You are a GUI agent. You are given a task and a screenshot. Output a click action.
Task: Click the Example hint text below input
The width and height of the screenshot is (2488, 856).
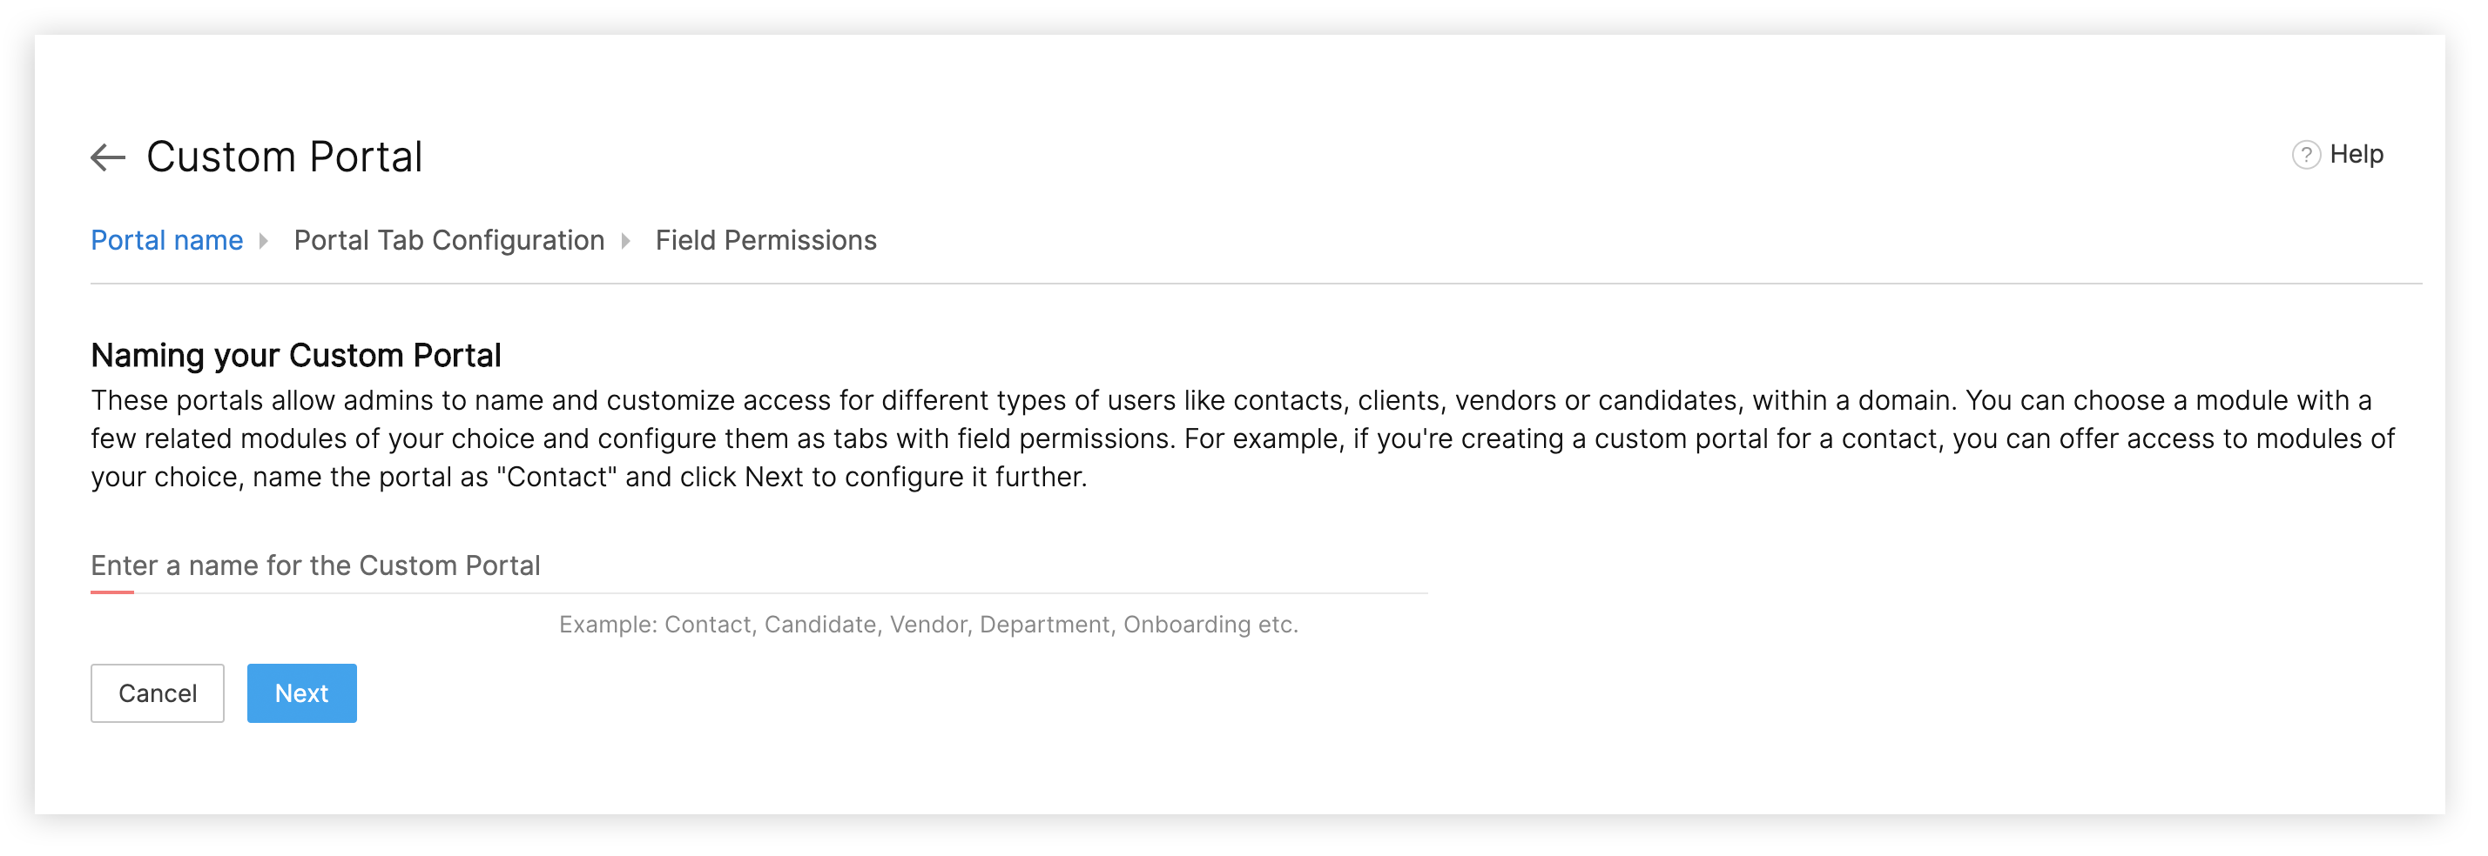[x=928, y=625]
